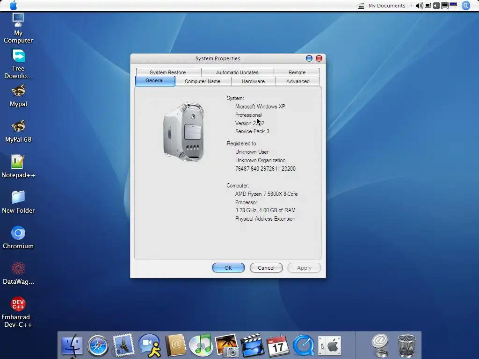Click the "Microsoft Windows XP" text
The height and width of the screenshot is (359, 479).
[260, 107]
